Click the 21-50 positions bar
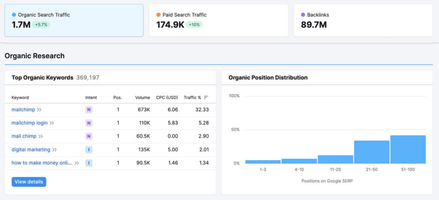Screen dimensions: 439x200 click(x=372, y=152)
